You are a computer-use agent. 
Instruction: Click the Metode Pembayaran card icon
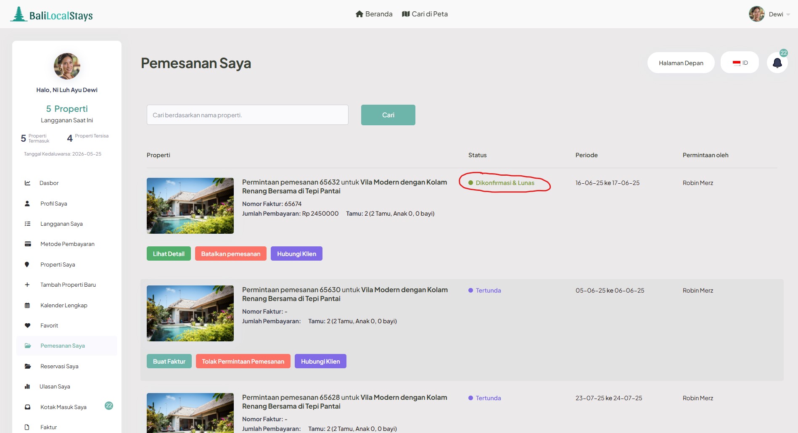click(x=28, y=244)
